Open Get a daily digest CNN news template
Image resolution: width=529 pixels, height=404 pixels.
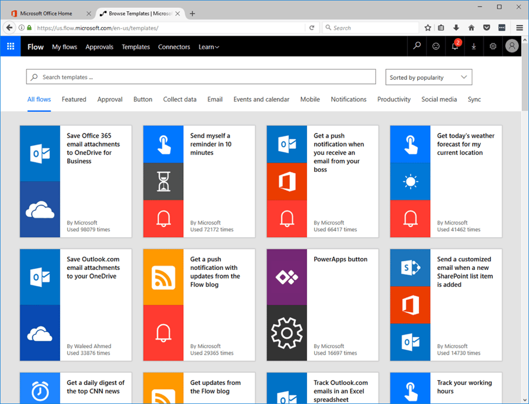[x=95, y=387]
